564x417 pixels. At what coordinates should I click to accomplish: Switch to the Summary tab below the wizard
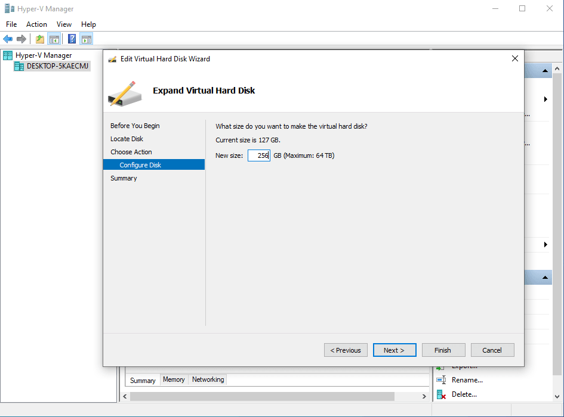[x=143, y=381]
